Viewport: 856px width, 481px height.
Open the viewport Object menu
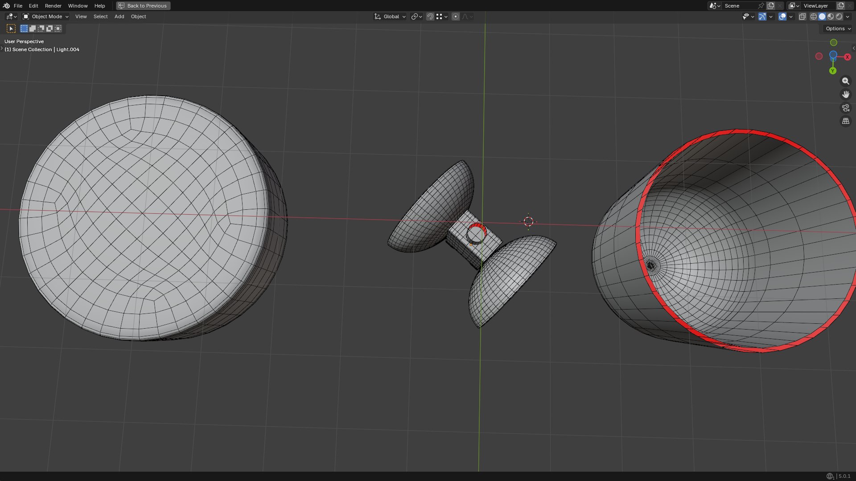point(138,16)
